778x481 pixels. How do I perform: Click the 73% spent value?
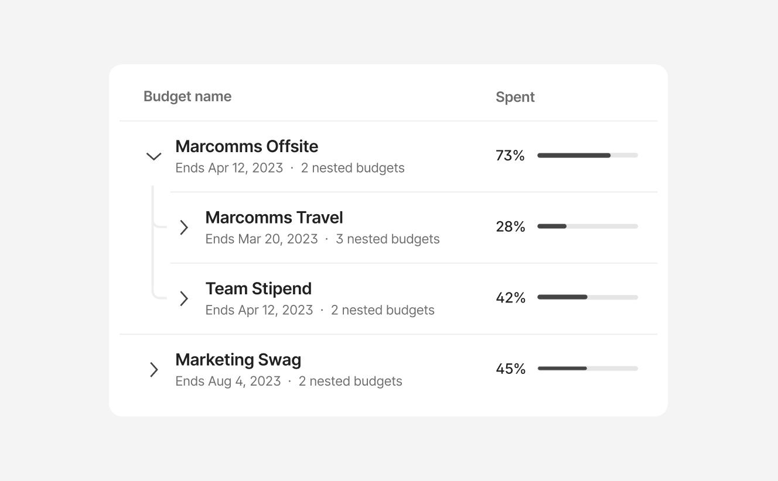coord(510,155)
